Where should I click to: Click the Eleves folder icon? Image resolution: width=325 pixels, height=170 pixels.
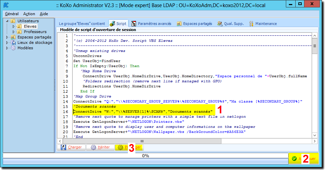(x=19, y=26)
